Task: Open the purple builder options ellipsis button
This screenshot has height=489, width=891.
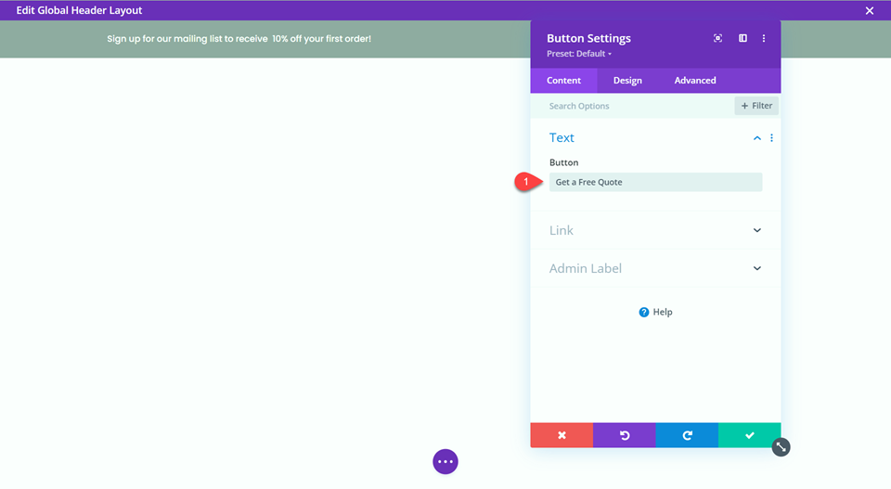Action: click(x=445, y=462)
